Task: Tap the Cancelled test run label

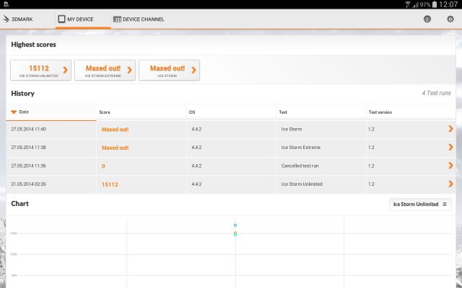Action: [x=300, y=166]
